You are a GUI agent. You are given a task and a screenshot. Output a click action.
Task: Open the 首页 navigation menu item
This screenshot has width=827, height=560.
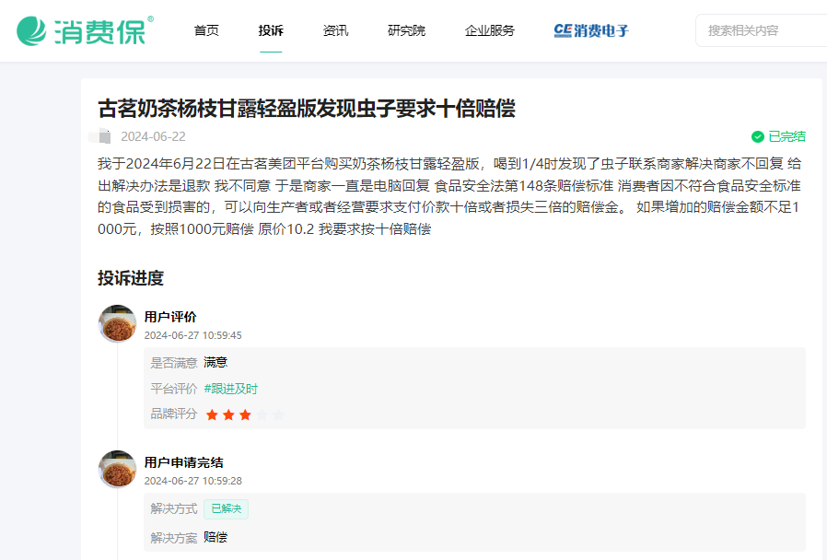205,30
